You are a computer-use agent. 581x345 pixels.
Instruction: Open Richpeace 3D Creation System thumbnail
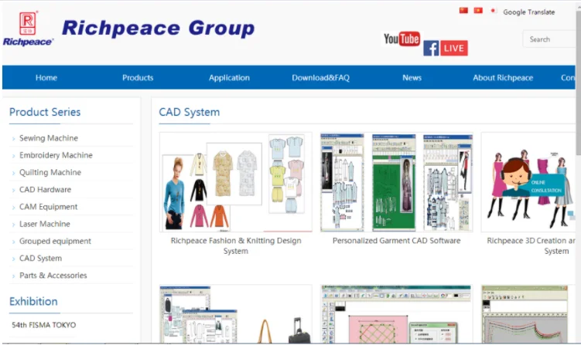(528, 182)
